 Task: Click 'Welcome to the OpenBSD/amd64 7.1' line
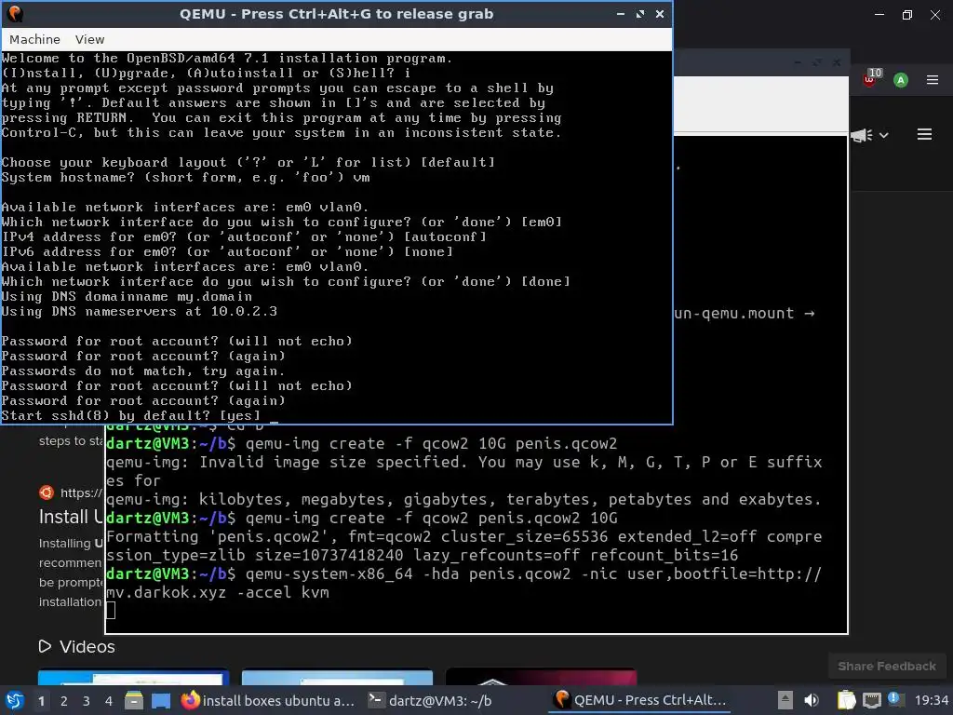click(x=227, y=59)
